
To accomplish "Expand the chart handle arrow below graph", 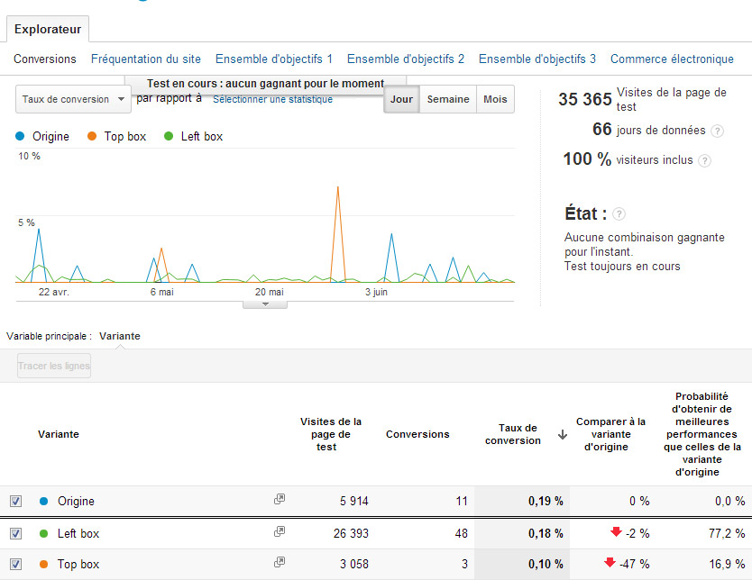I will (265, 304).
